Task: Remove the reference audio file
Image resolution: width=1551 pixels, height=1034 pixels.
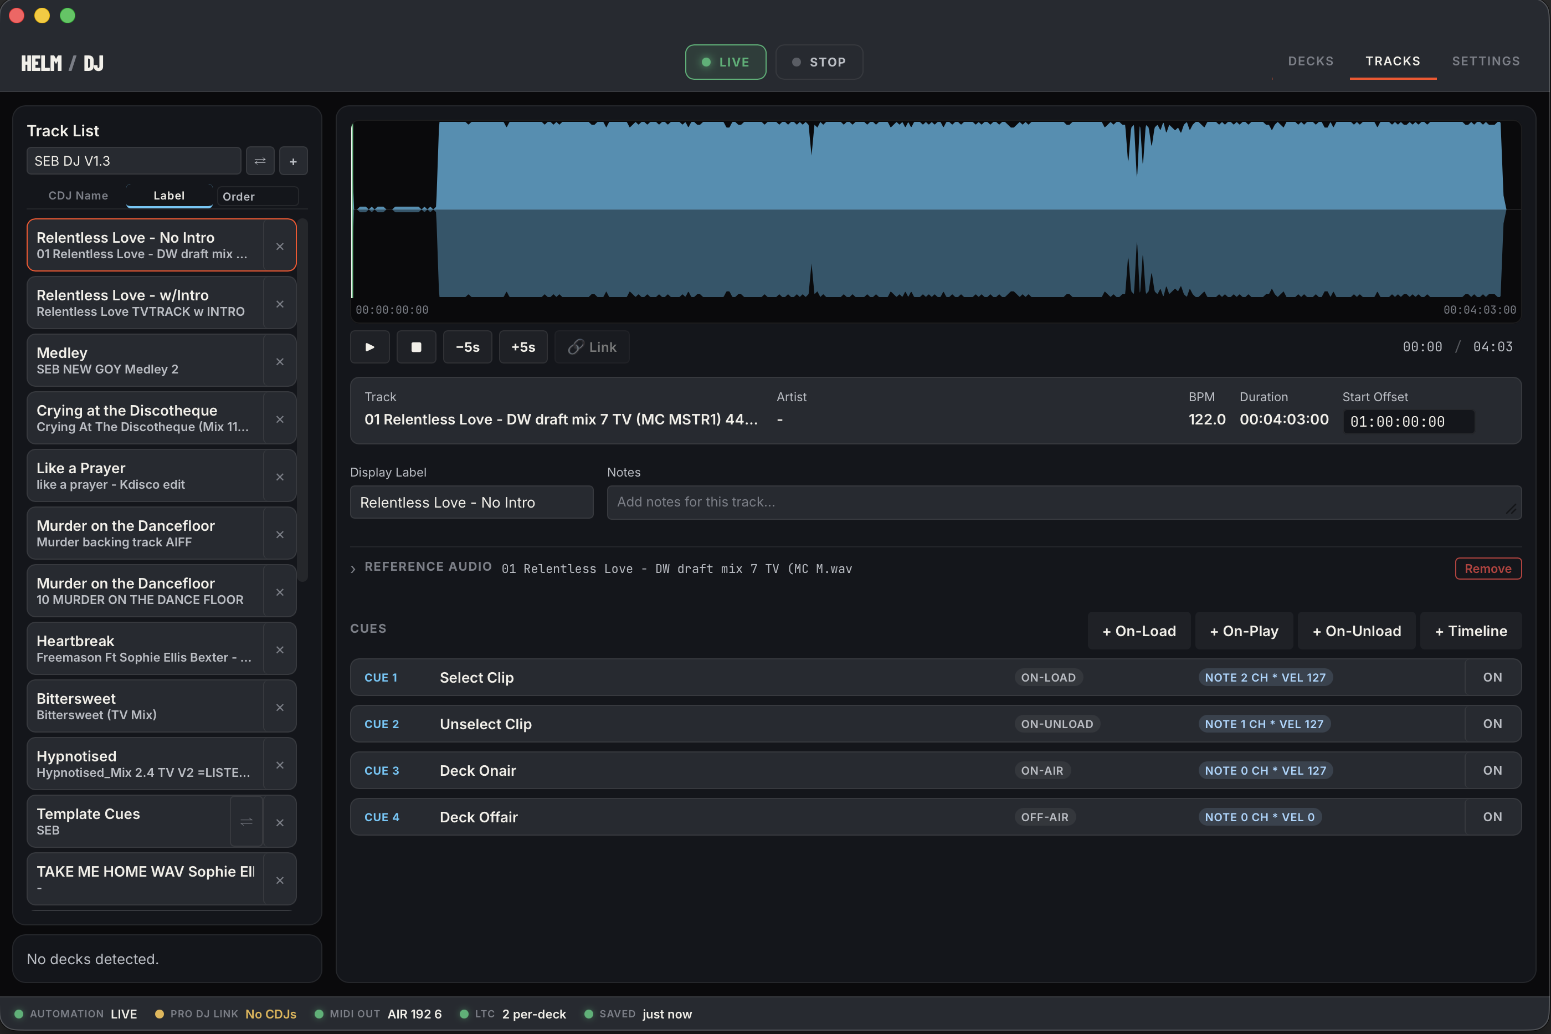Action: tap(1488, 569)
